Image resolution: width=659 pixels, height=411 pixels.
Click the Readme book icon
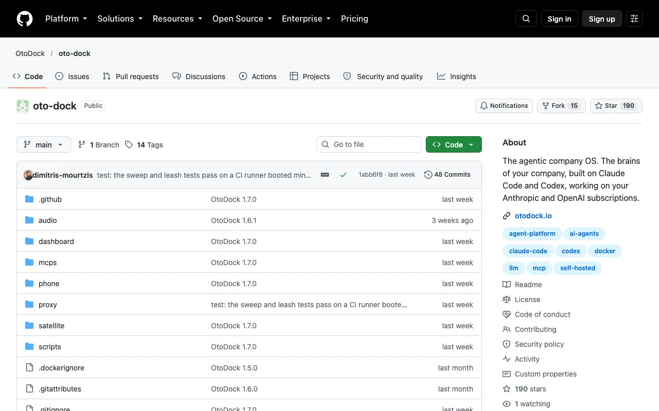point(507,285)
